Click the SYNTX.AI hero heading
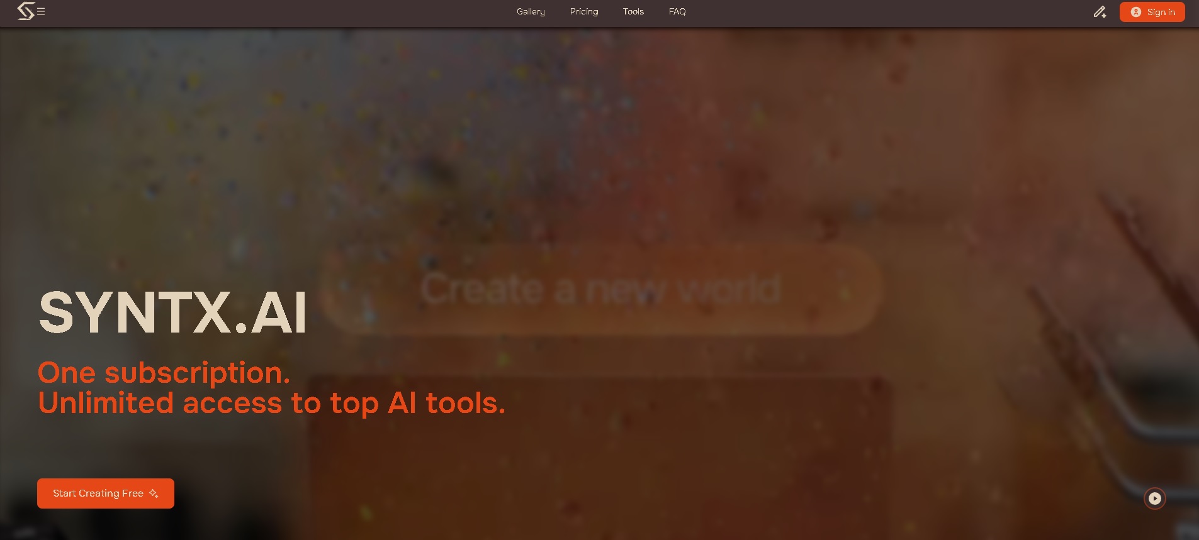Image resolution: width=1199 pixels, height=540 pixels. tap(172, 312)
